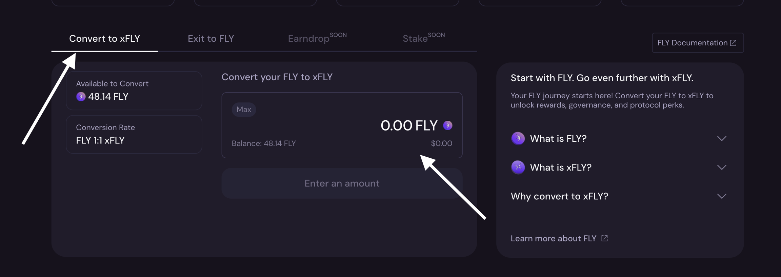This screenshot has height=277, width=781.
Task: Follow the Learn more about FLY link
Action: [553, 238]
